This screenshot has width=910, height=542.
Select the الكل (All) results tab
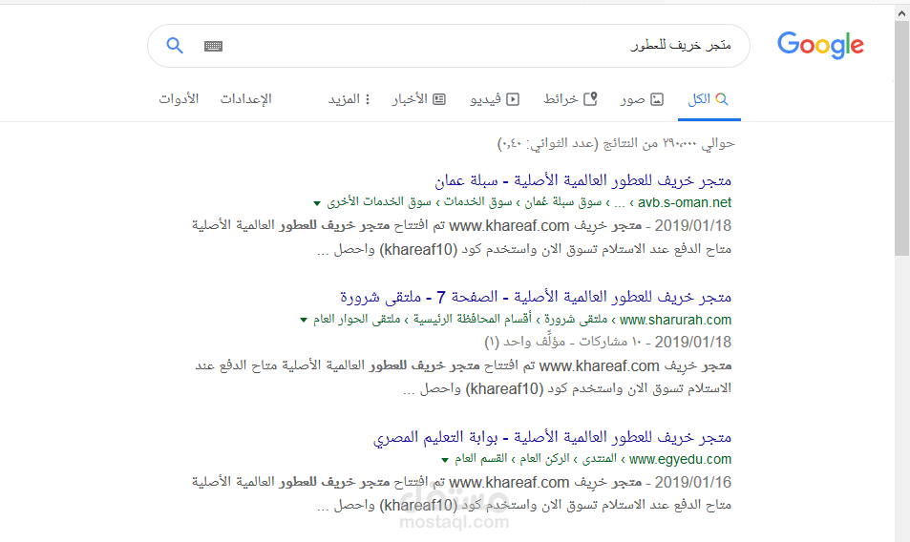709,99
